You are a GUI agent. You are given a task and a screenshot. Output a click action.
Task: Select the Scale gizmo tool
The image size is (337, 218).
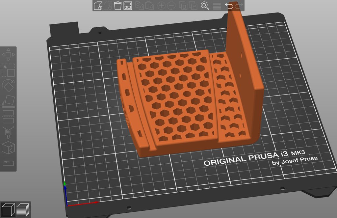coord(8,70)
